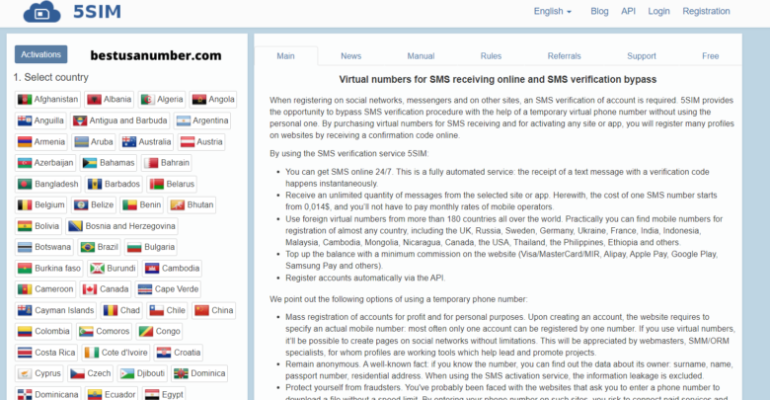The width and height of the screenshot is (770, 400).
Task: Select the Belgium flag icon
Action: 25,204
